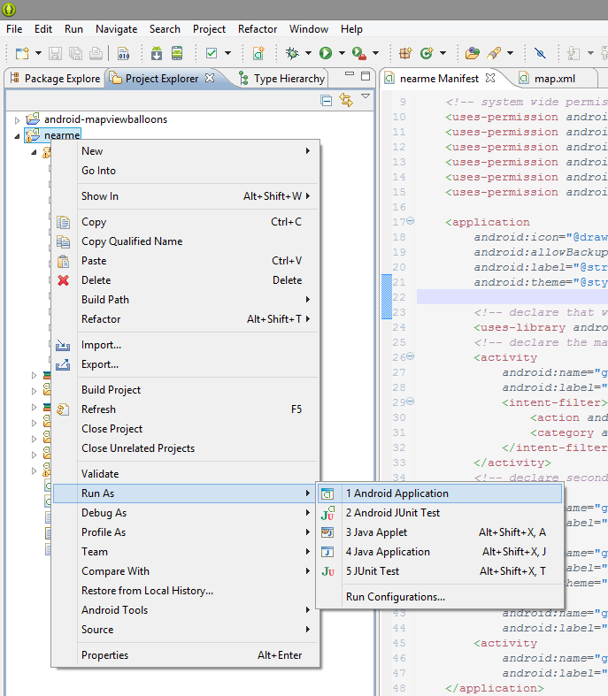Open Properties from context menu
The image size is (608, 696).
pyautogui.click(x=186, y=655)
